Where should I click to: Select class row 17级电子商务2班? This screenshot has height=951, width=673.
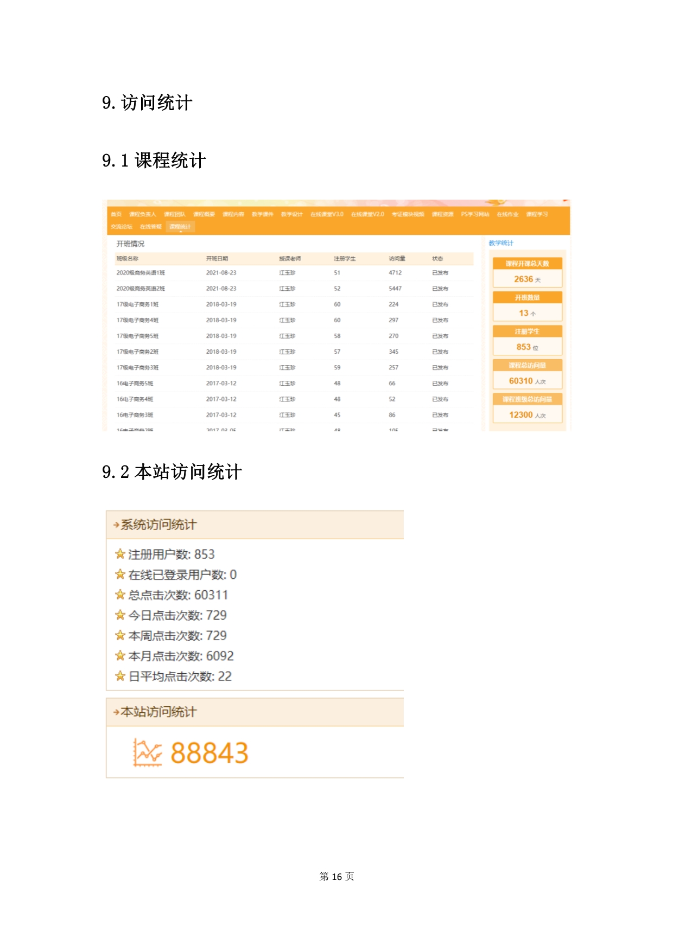click(x=294, y=352)
